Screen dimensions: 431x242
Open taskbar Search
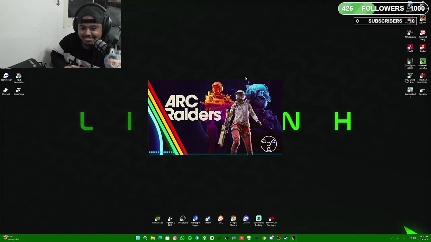pyautogui.click(x=145, y=238)
